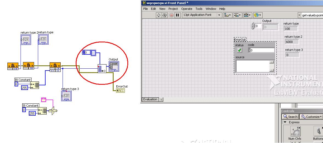Open the Operate menu

click(x=187, y=9)
